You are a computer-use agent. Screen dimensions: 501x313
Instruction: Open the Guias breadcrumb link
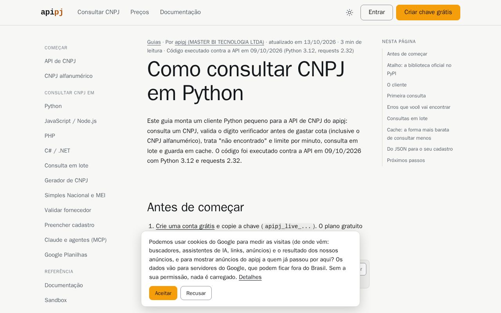(x=154, y=42)
